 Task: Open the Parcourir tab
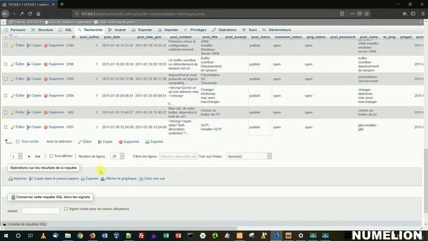pos(15,29)
